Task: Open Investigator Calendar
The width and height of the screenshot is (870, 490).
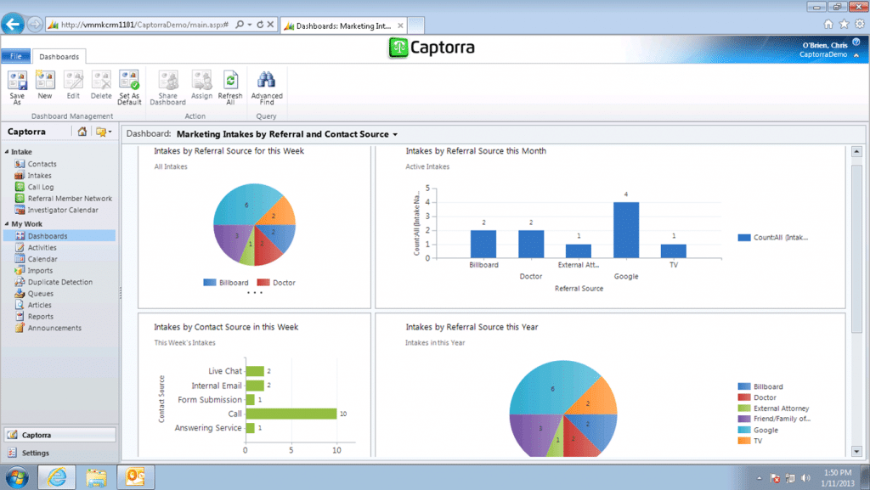Action: coord(63,210)
